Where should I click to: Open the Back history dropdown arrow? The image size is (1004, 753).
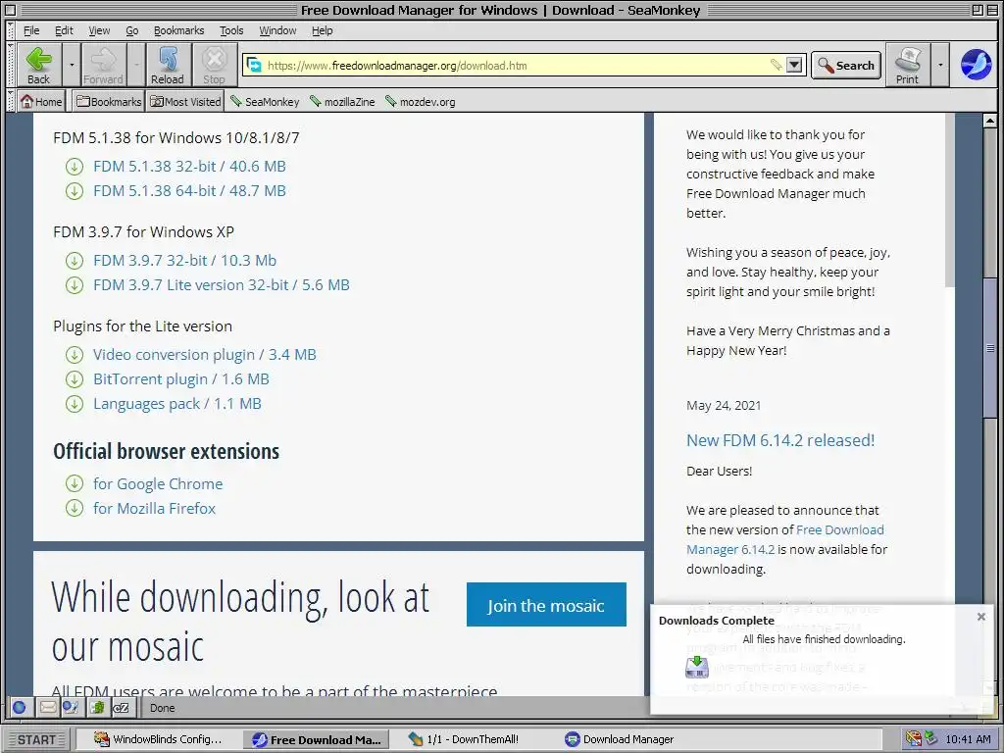(x=72, y=65)
